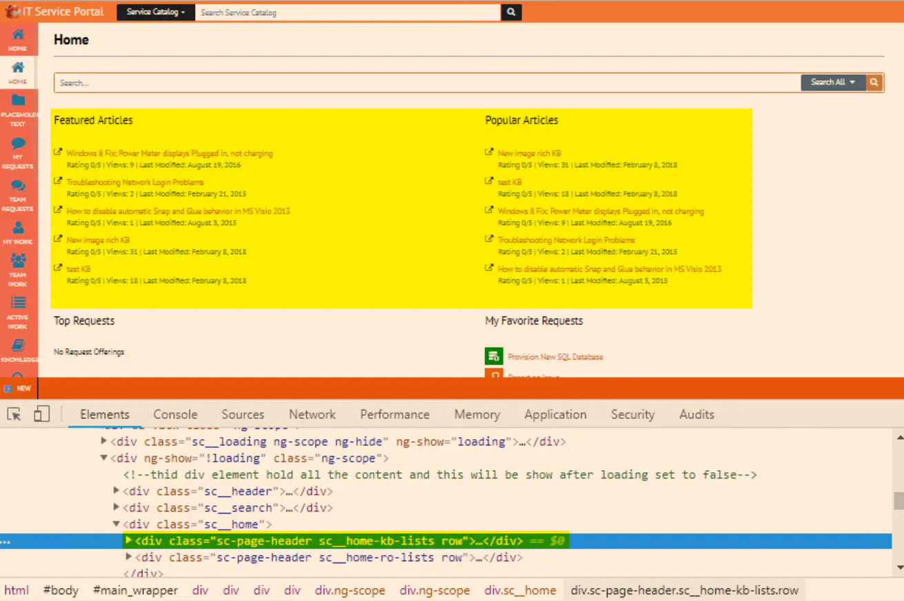This screenshot has width=904, height=601.
Task: Click the orange magnifier search button
Action: [x=874, y=83]
